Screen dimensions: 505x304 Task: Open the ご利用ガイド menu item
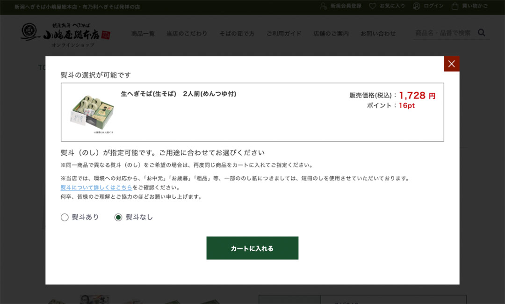[x=284, y=34]
